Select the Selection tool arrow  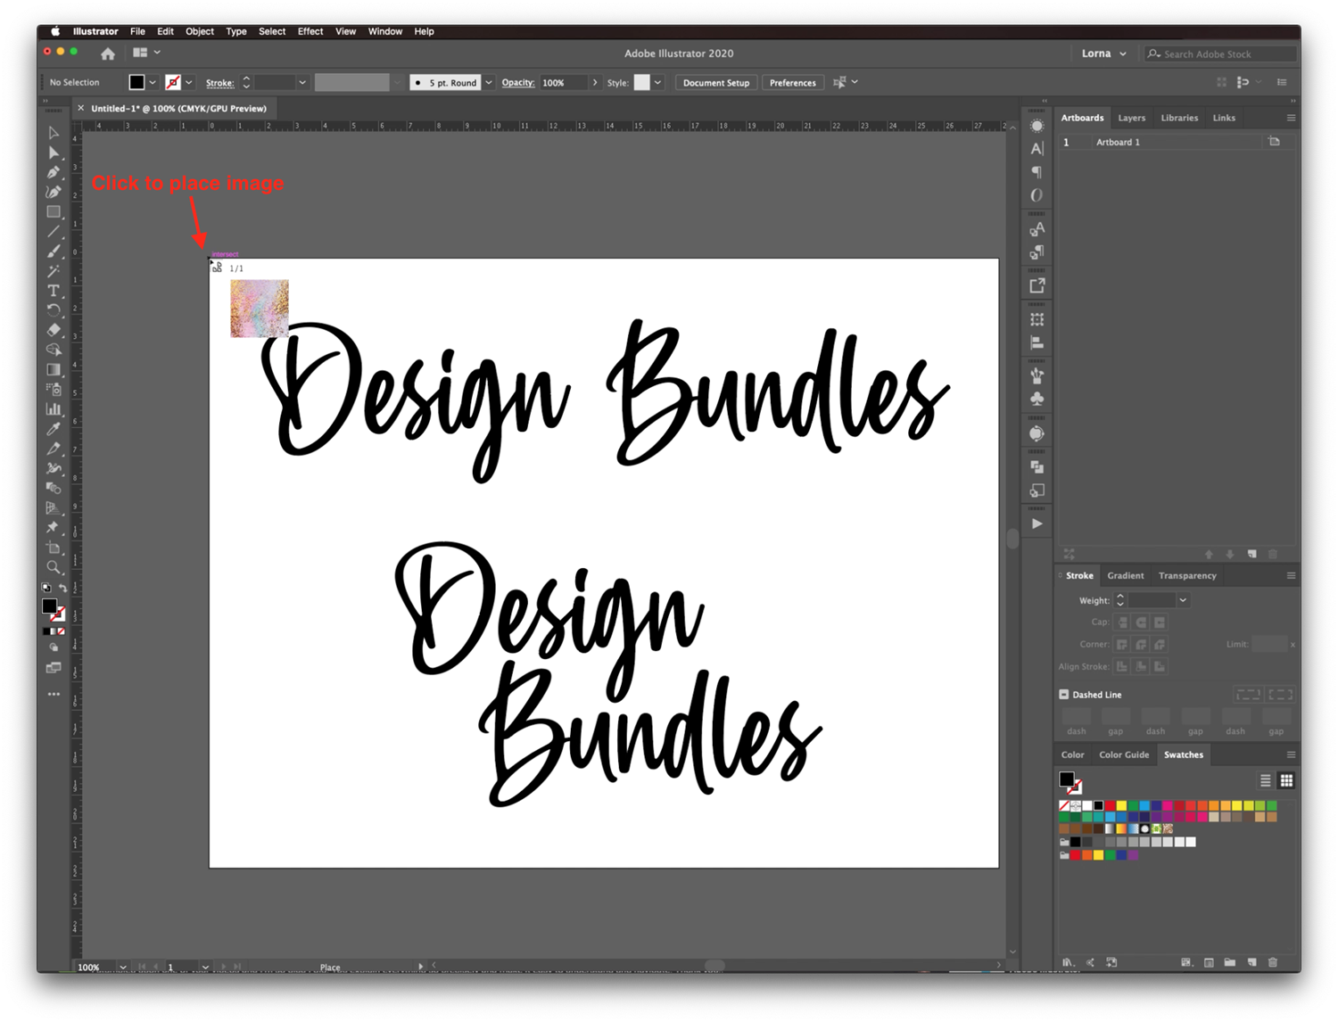(54, 133)
